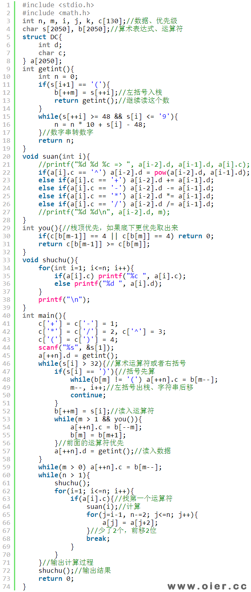
Task: Click the 'break;' statement
Action: (x=98, y=539)
